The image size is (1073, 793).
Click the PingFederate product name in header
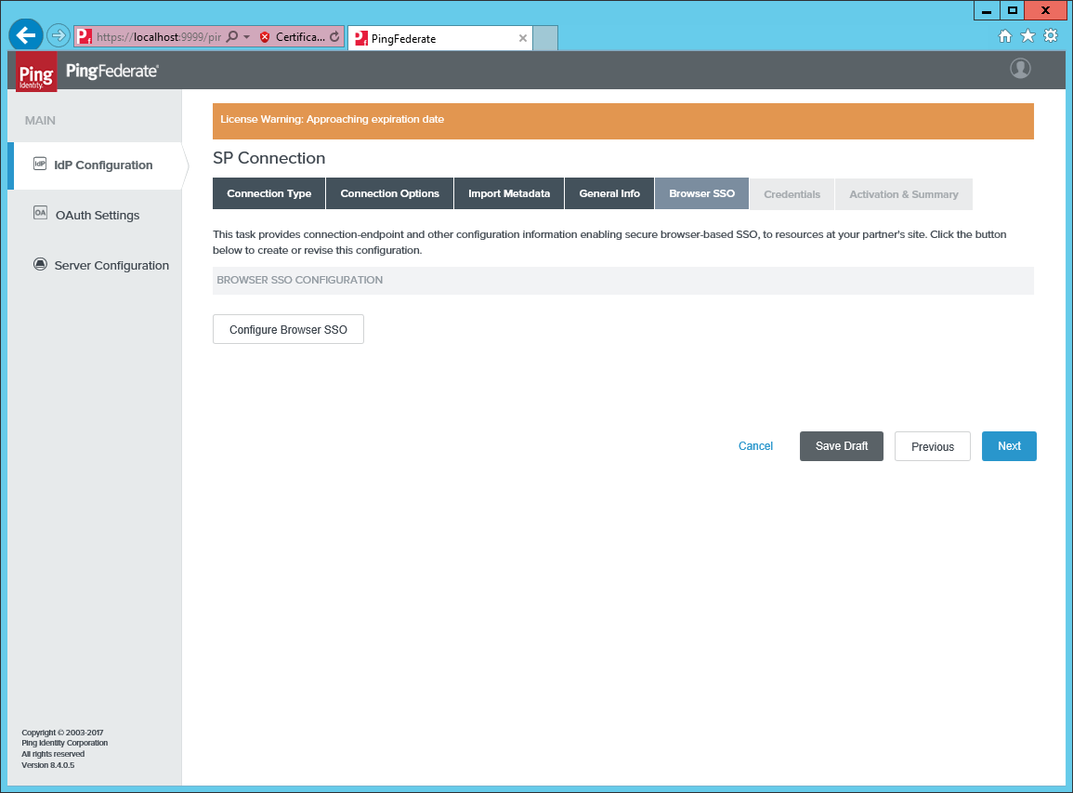(x=112, y=71)
